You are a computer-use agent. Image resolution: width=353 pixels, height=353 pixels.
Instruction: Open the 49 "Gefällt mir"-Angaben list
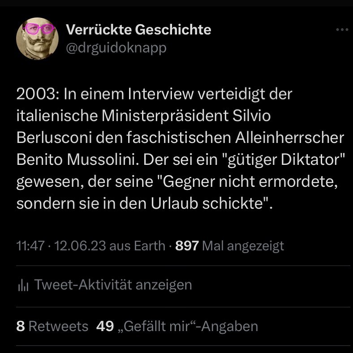pos(177,327)
